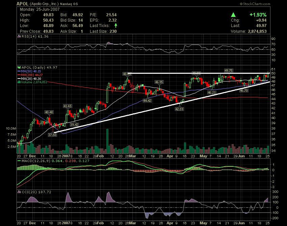Click the 10.0M volume axis label
Image resolution: width=287 pixels, height=226 pixels.
click(x=10, y=129)
